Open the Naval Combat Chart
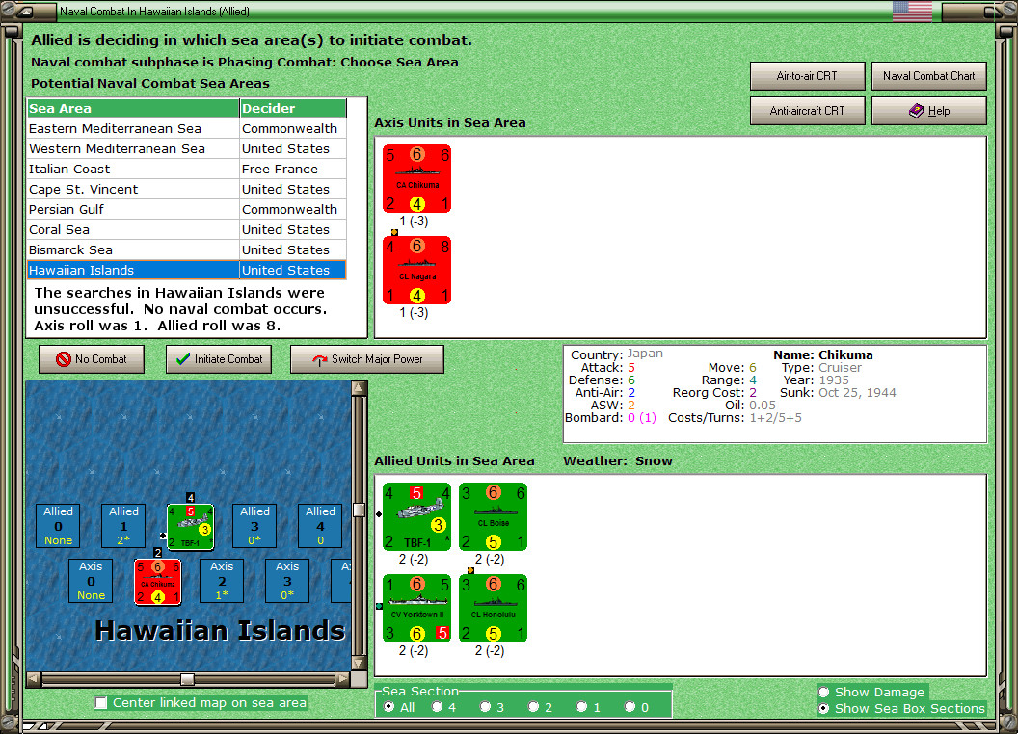The height and width of the screenshot is (734, 1018). pyautogui.click(x=929, y=76)
